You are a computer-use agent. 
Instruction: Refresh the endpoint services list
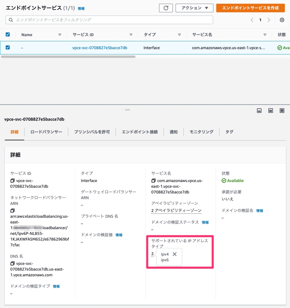point(166,8)
